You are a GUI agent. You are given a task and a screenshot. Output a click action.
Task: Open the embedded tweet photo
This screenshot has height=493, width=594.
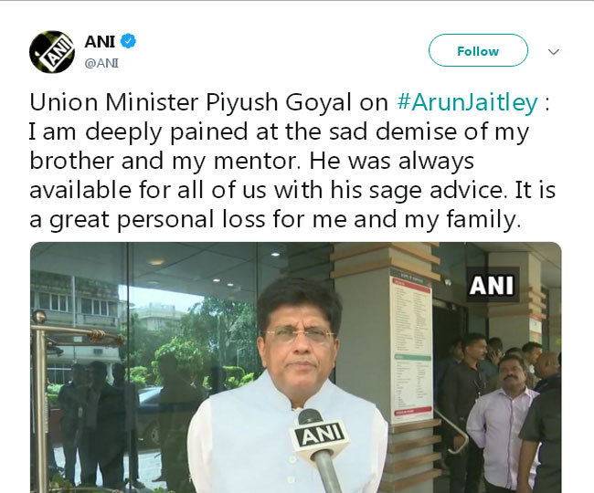click(295, 367)
